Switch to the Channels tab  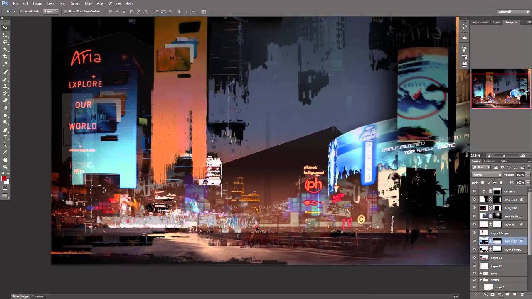pos(490,161)
